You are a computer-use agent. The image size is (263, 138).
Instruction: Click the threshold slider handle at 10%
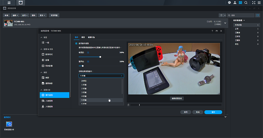tap(83, 66)
